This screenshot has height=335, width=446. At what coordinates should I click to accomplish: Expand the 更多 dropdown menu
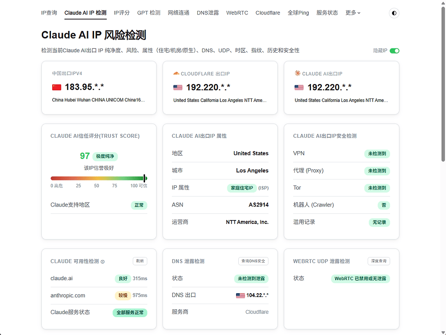click(x=353, y=13)
